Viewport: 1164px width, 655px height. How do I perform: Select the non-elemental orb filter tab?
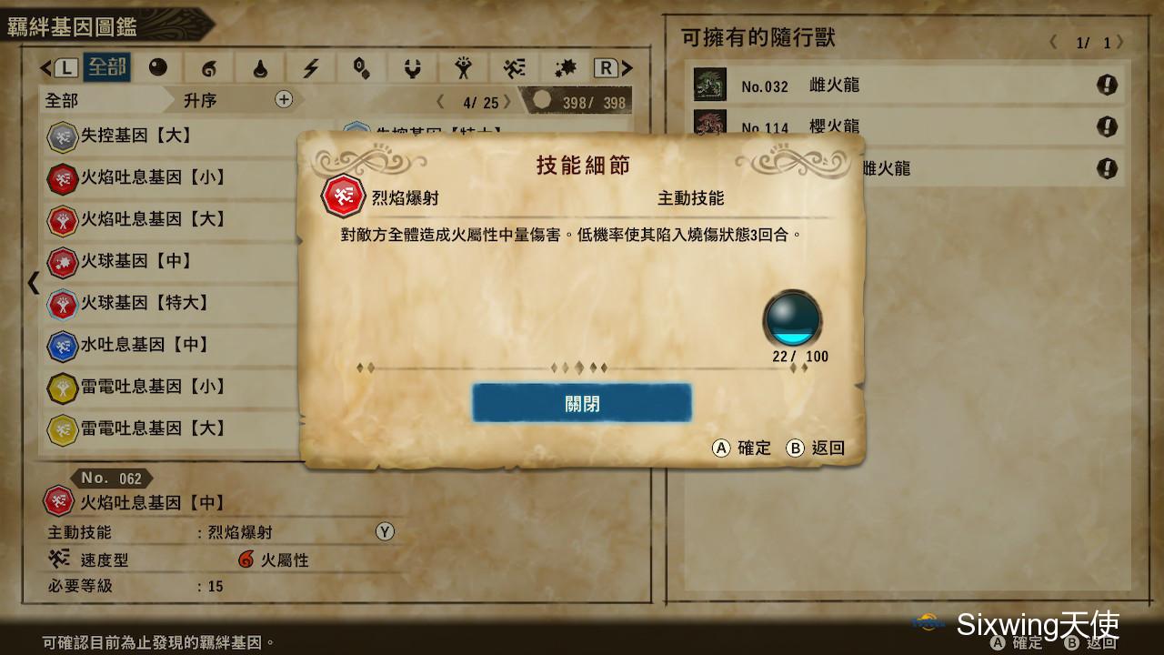pyautogui.click(x=158, y=68)
